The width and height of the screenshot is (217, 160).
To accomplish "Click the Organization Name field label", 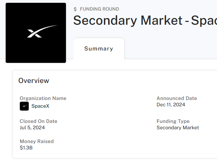I will [43, 98].
